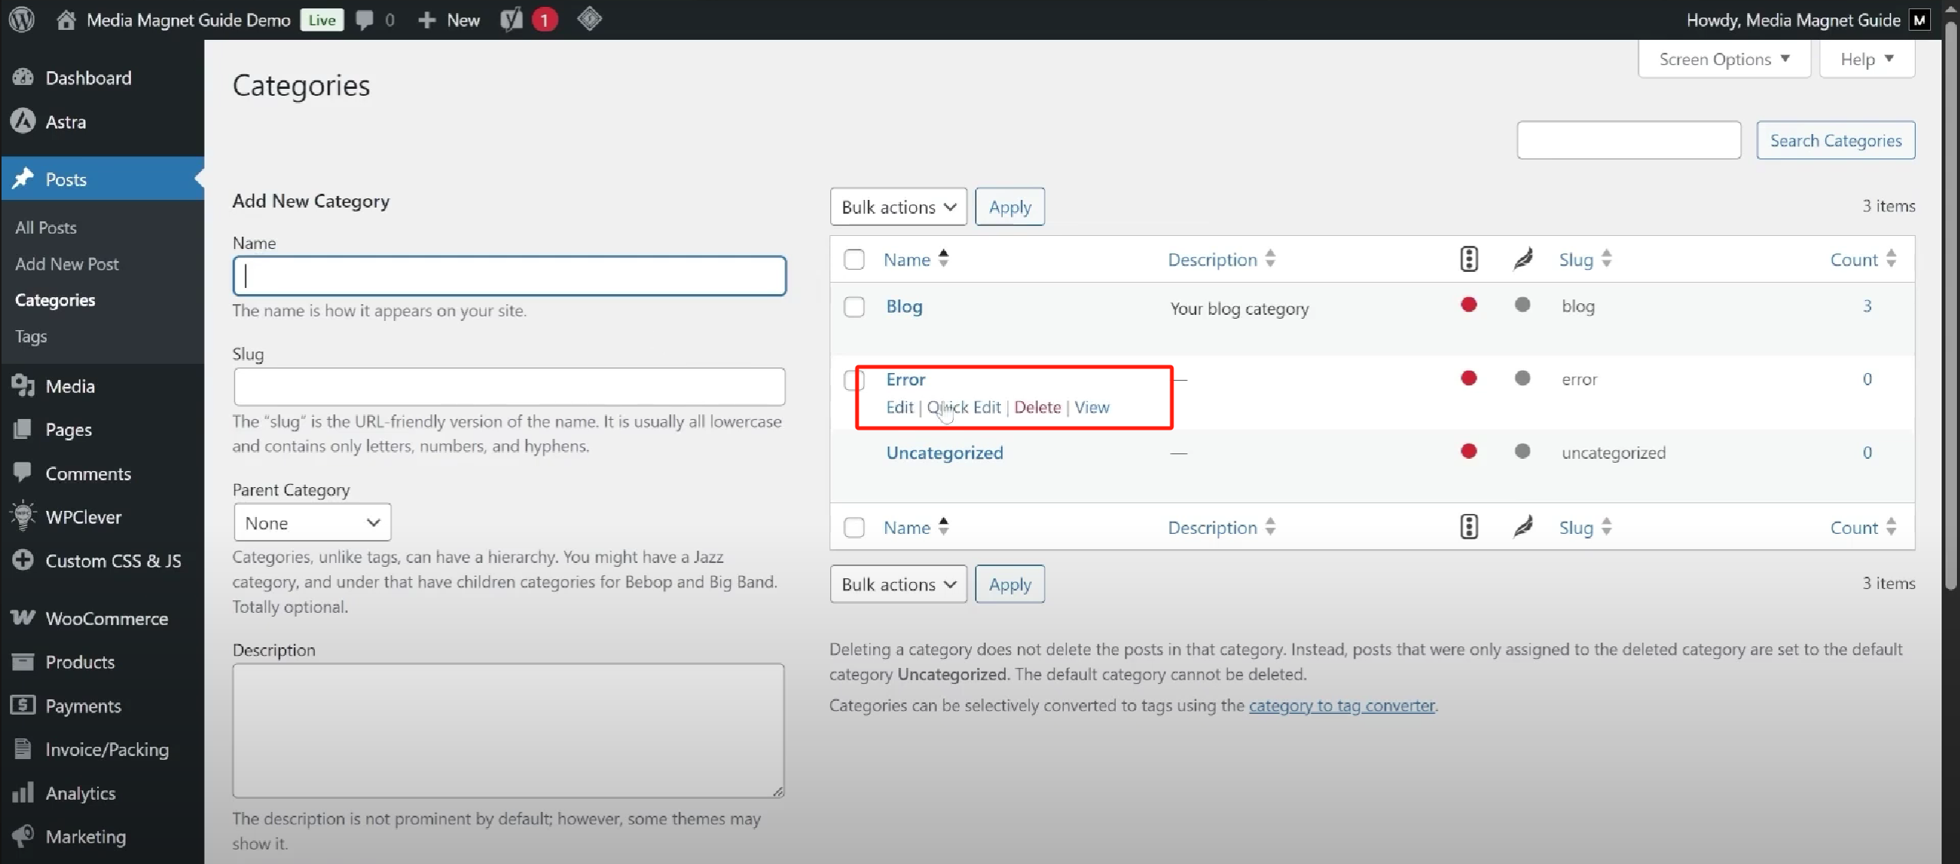Click the SEO score column header icon

pos(1468,259)
